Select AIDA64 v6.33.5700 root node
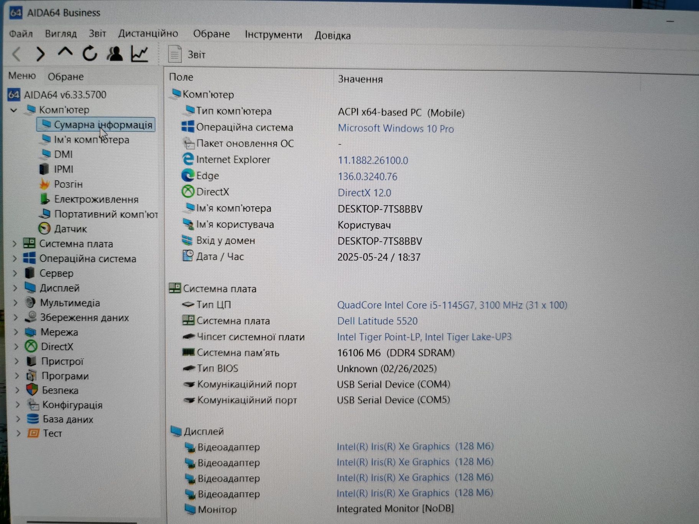The image size is (699, 524). [x=57, y=95]
